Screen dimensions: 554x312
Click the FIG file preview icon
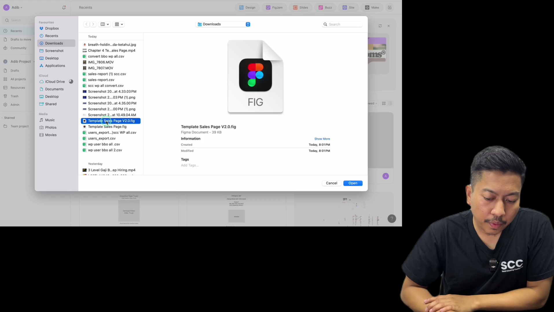(255, 77)
